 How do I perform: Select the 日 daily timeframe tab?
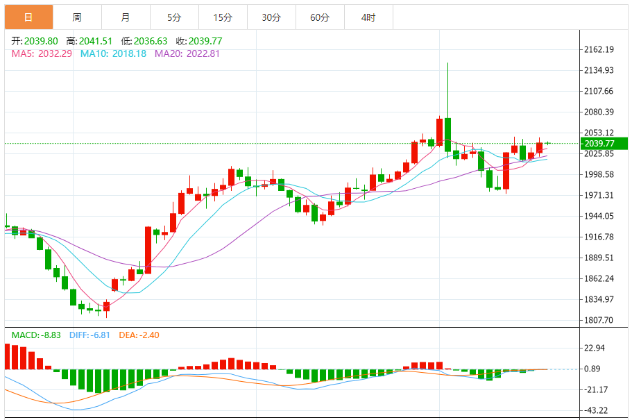click(x=28, y=17)
